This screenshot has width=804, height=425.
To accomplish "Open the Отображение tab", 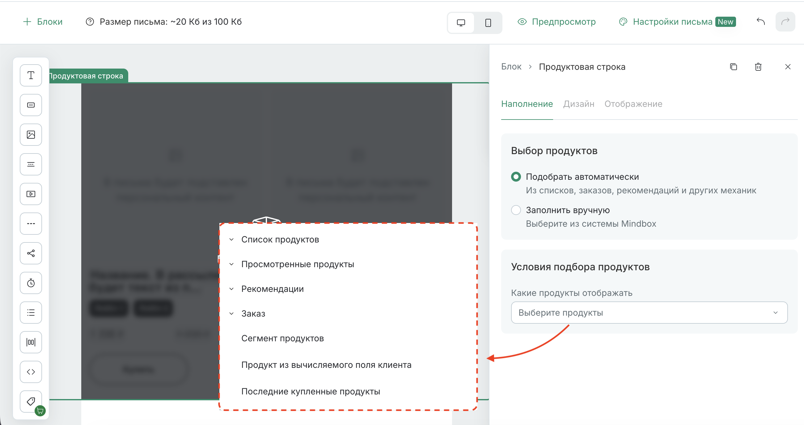I will click(x=633, y=104).
